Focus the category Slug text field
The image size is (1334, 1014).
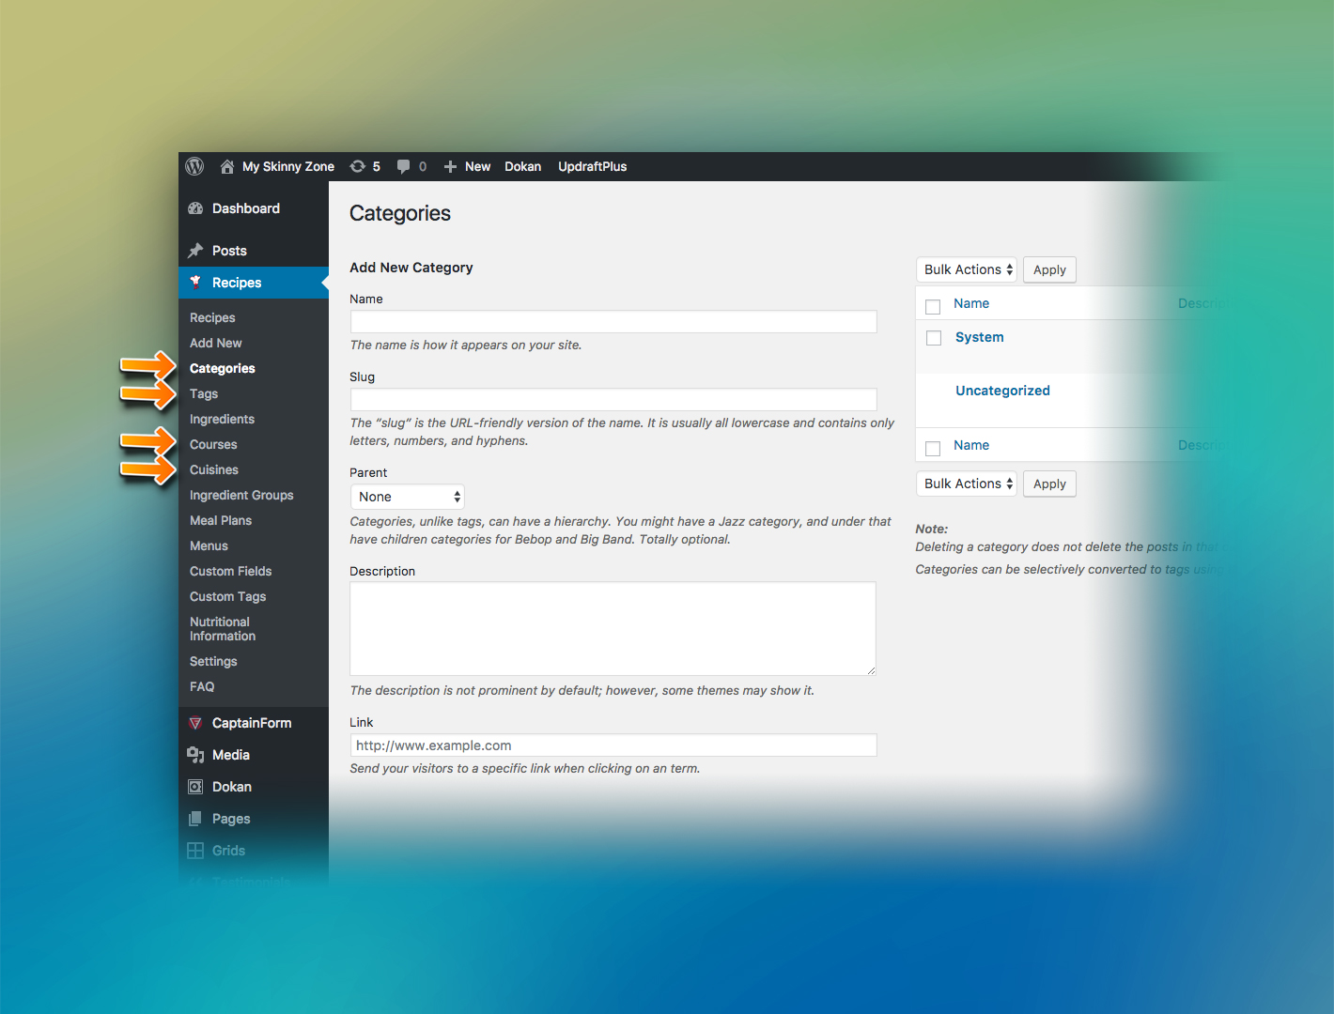tap(613, 399)
